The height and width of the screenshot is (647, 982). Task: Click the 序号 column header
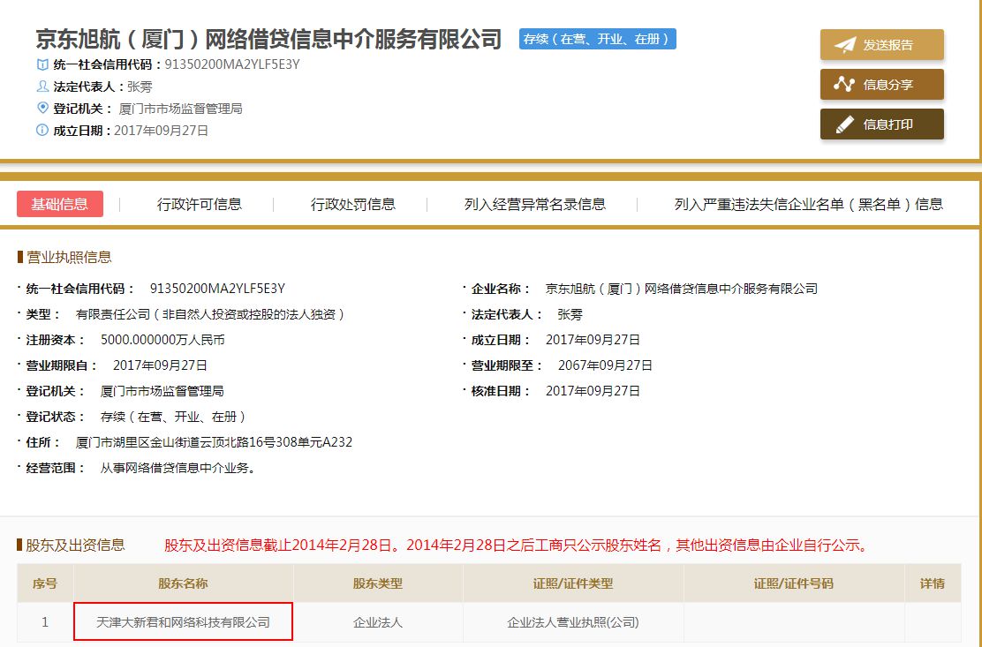[x=45, y=583]
